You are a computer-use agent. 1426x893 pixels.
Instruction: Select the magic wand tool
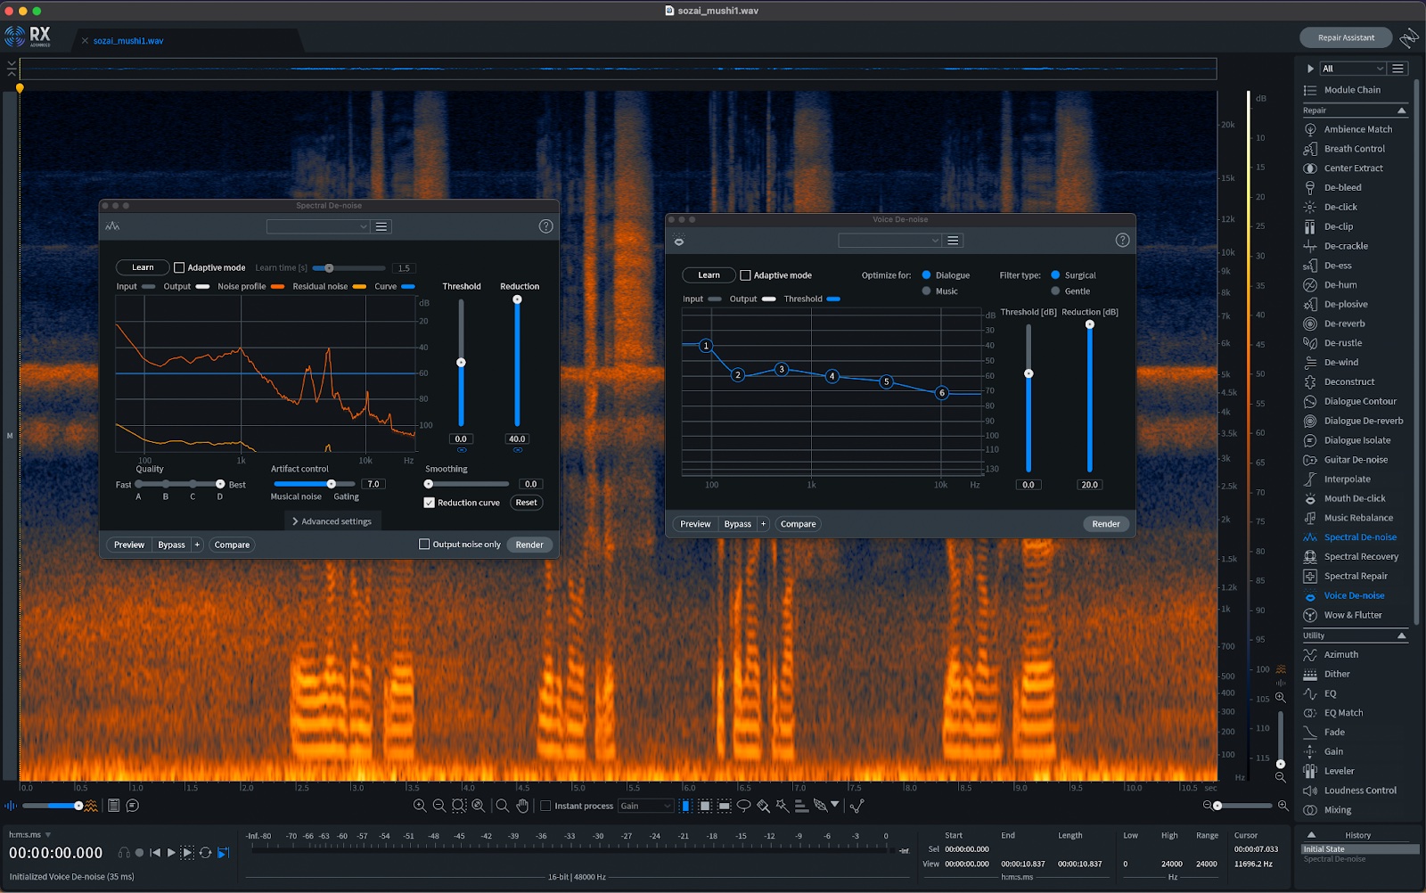783,806
